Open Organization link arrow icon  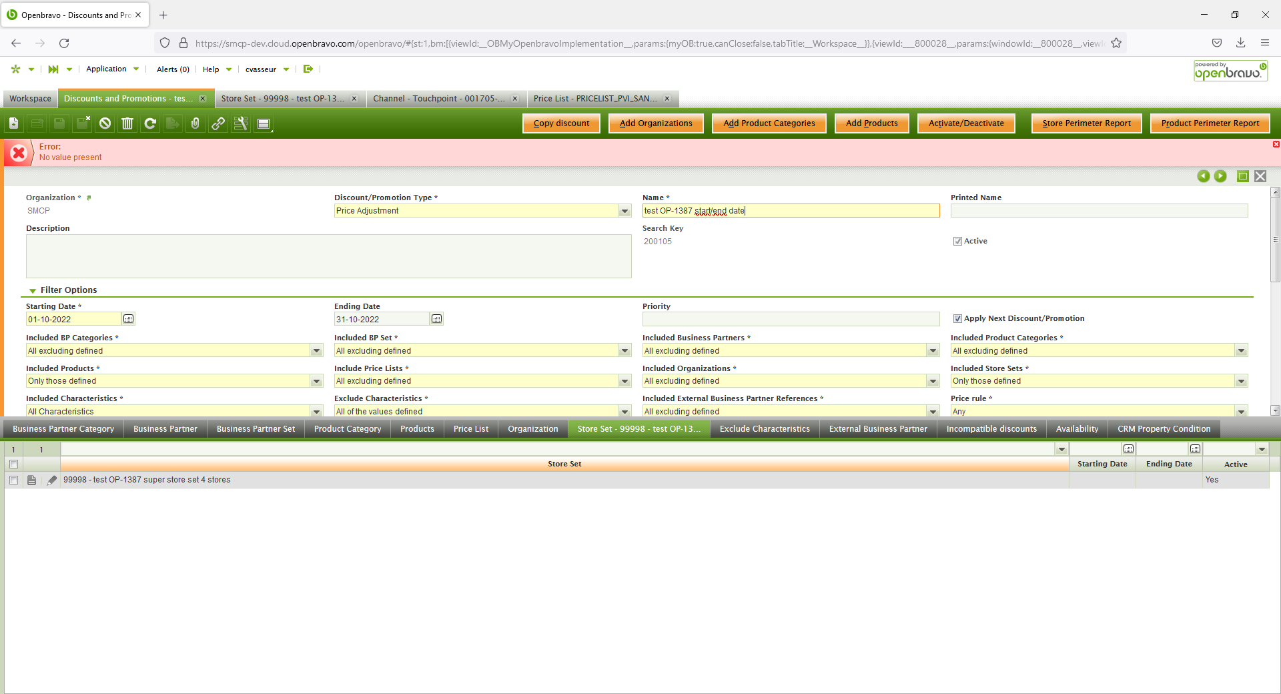(89, 198)
